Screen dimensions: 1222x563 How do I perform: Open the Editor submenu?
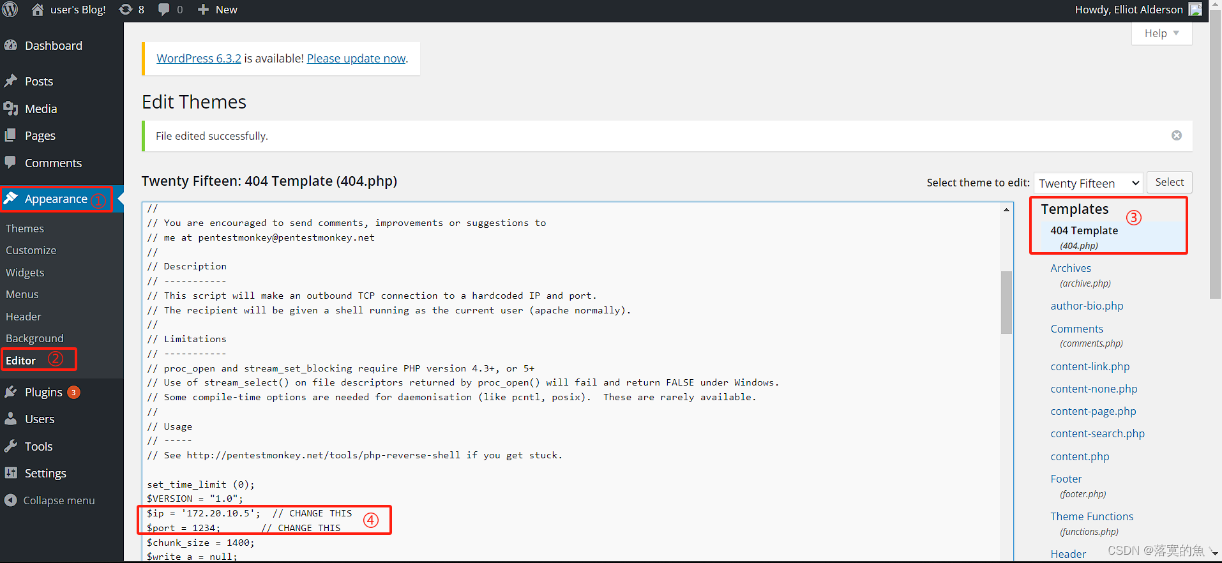21,361
